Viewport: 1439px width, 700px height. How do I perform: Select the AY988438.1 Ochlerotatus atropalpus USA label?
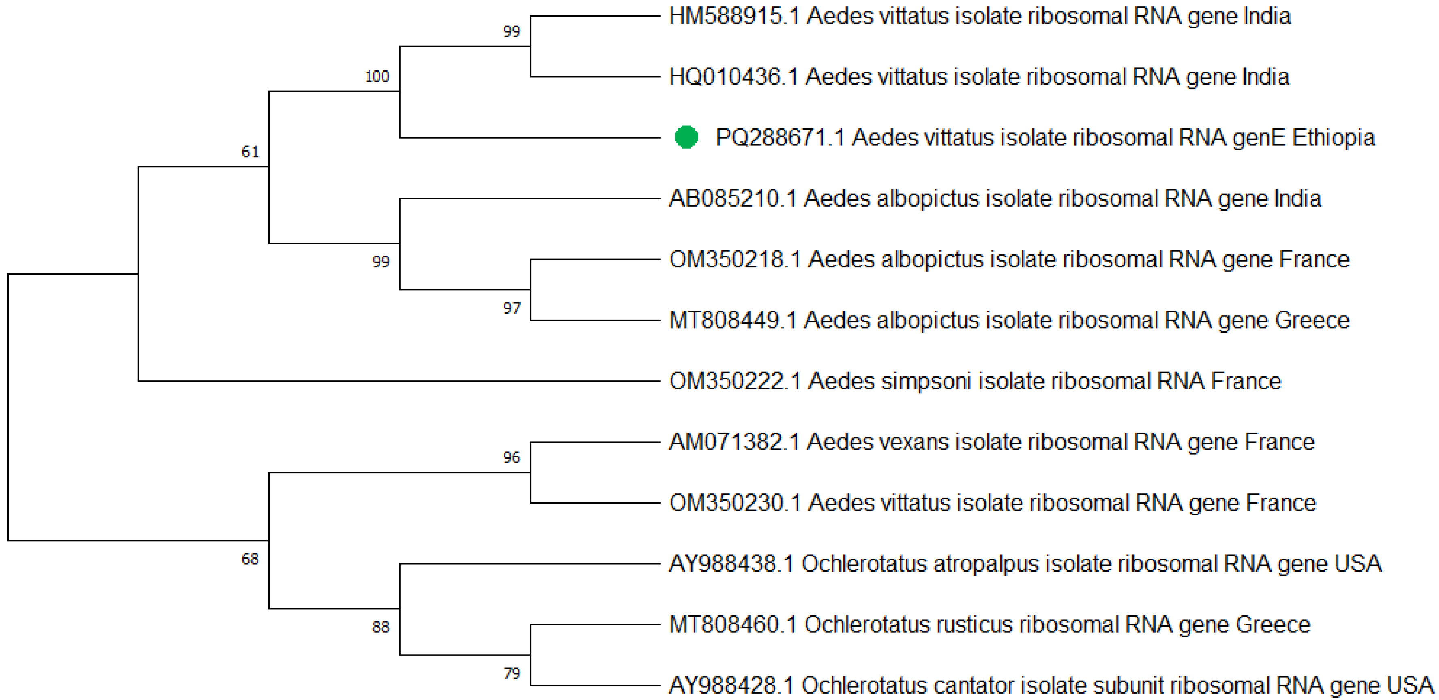coord(1025,564)
